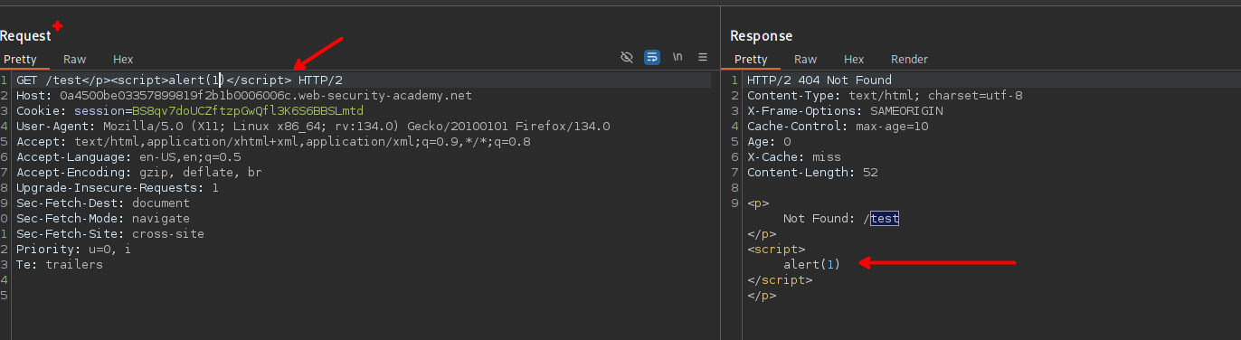Open the Response Raw tab
This screenshot has height=340, width=1241.
[806, 59]
